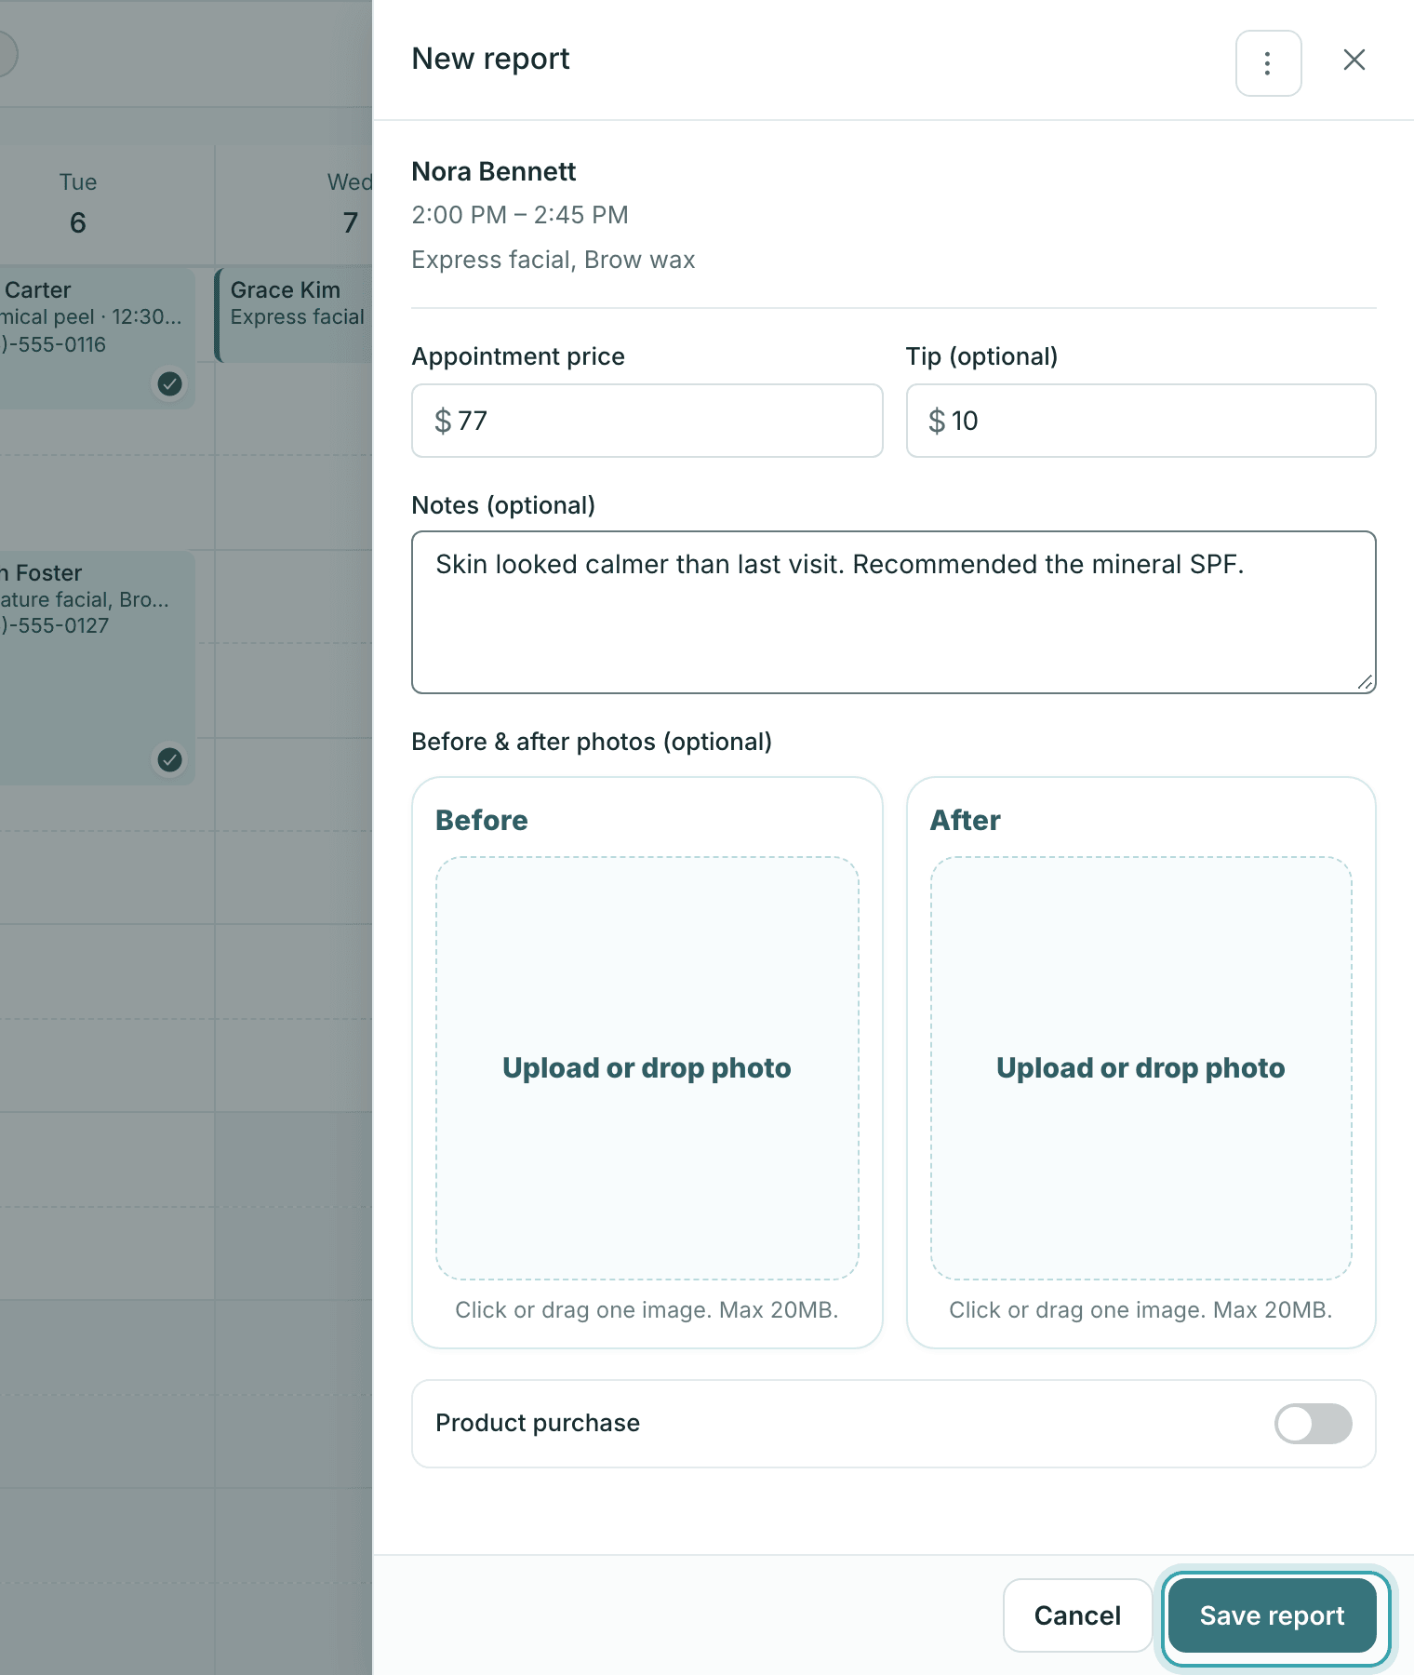The width and height of the screenshot is (1414, 1675).
Task: Click completed checkmark on Foster appointment
Action: [x=169, y=759]
